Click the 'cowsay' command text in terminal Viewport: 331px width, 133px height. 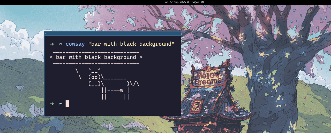coord(75,44)
